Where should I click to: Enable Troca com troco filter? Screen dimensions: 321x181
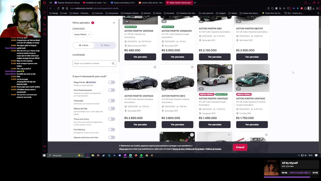[x=112, y=119]
